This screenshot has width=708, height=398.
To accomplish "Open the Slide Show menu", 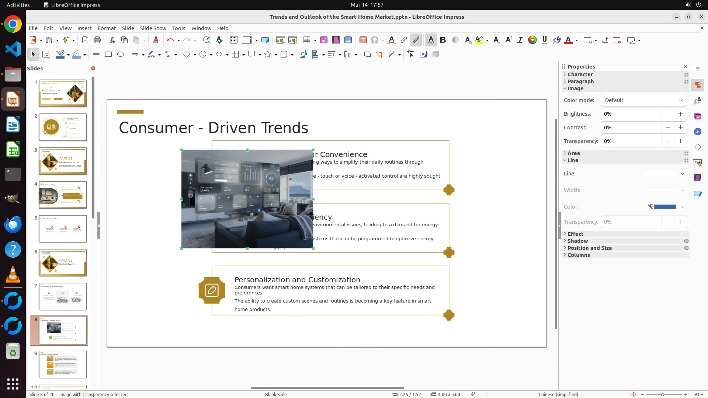I will (153, 28).
